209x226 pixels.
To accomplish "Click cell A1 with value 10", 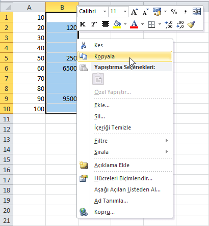I will 29,17.
